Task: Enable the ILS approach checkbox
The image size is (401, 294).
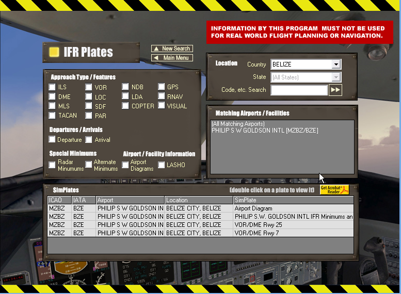Action: point(52,87)
